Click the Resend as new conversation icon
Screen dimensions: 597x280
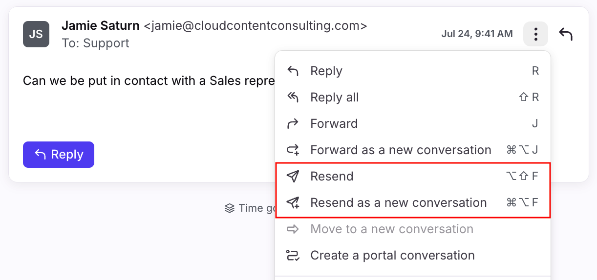[x=293, y=203]
